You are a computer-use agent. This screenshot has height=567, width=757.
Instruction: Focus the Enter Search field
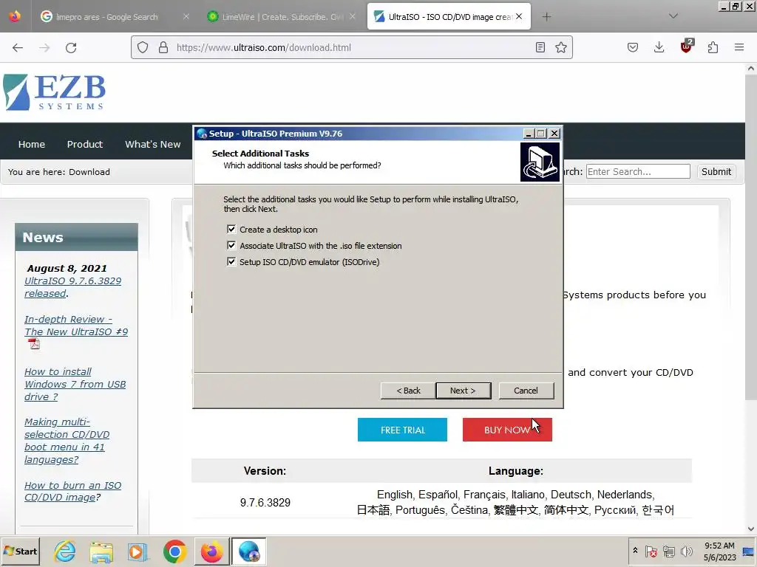point(638,171)
